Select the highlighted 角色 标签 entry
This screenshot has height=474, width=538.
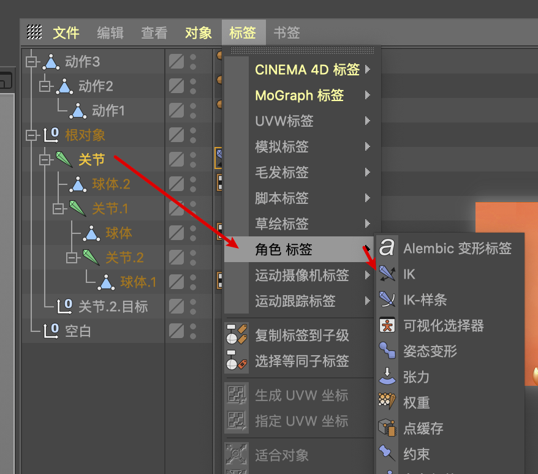(x=299, y=249)
